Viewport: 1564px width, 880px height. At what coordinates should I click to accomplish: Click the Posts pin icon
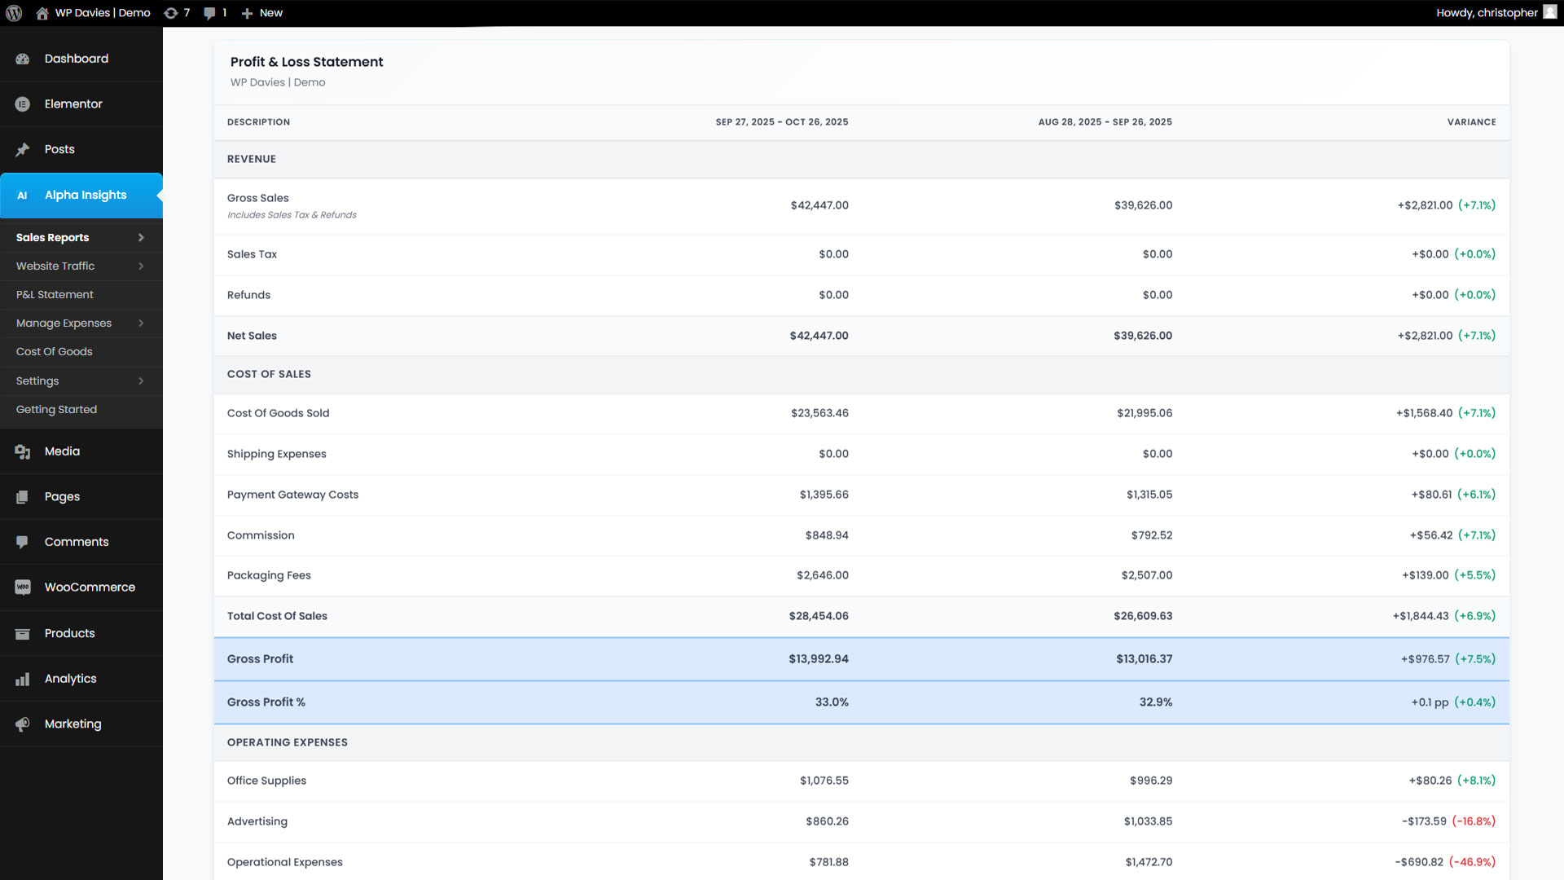point(23,150)
